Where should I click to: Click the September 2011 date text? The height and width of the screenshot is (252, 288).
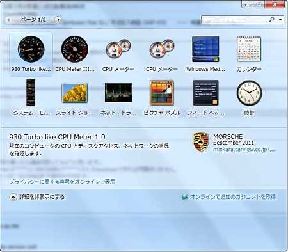(x=234, y=143)
